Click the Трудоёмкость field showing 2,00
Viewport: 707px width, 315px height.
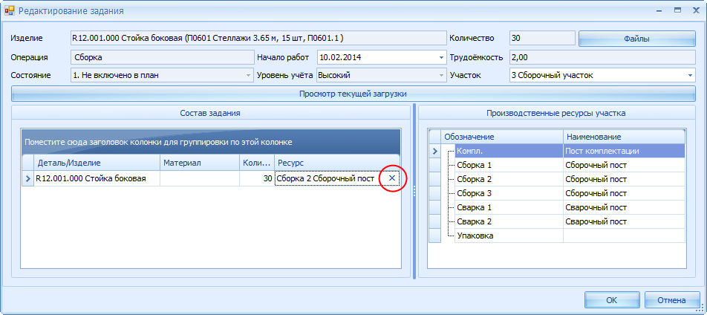point(602,58)
